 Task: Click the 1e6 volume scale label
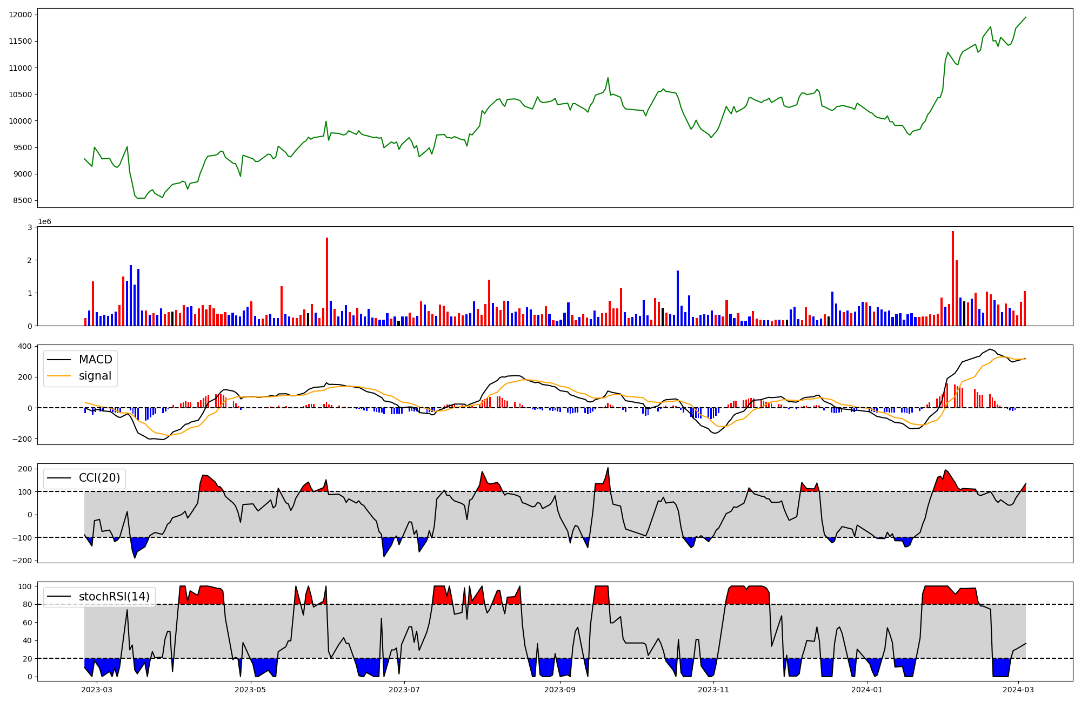click(x=44, y=222)
